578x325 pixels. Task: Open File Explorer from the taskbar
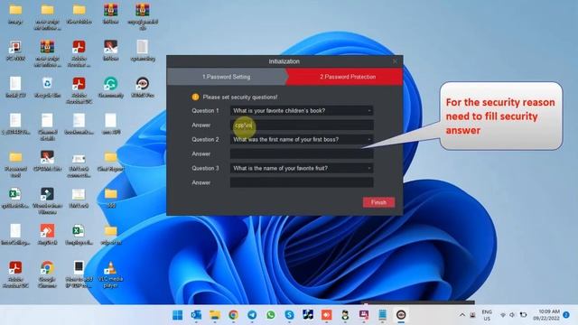click(215, 315)
